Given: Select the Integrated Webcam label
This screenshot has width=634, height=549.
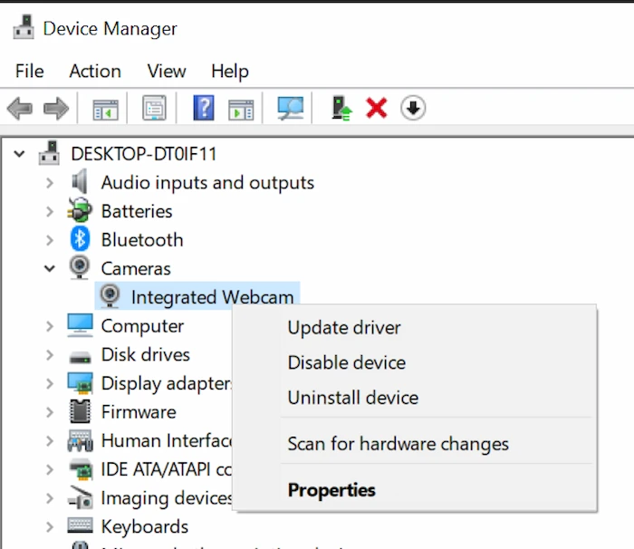Looking at the screenshot, I should pyautogui.click(x=212, y=297).
